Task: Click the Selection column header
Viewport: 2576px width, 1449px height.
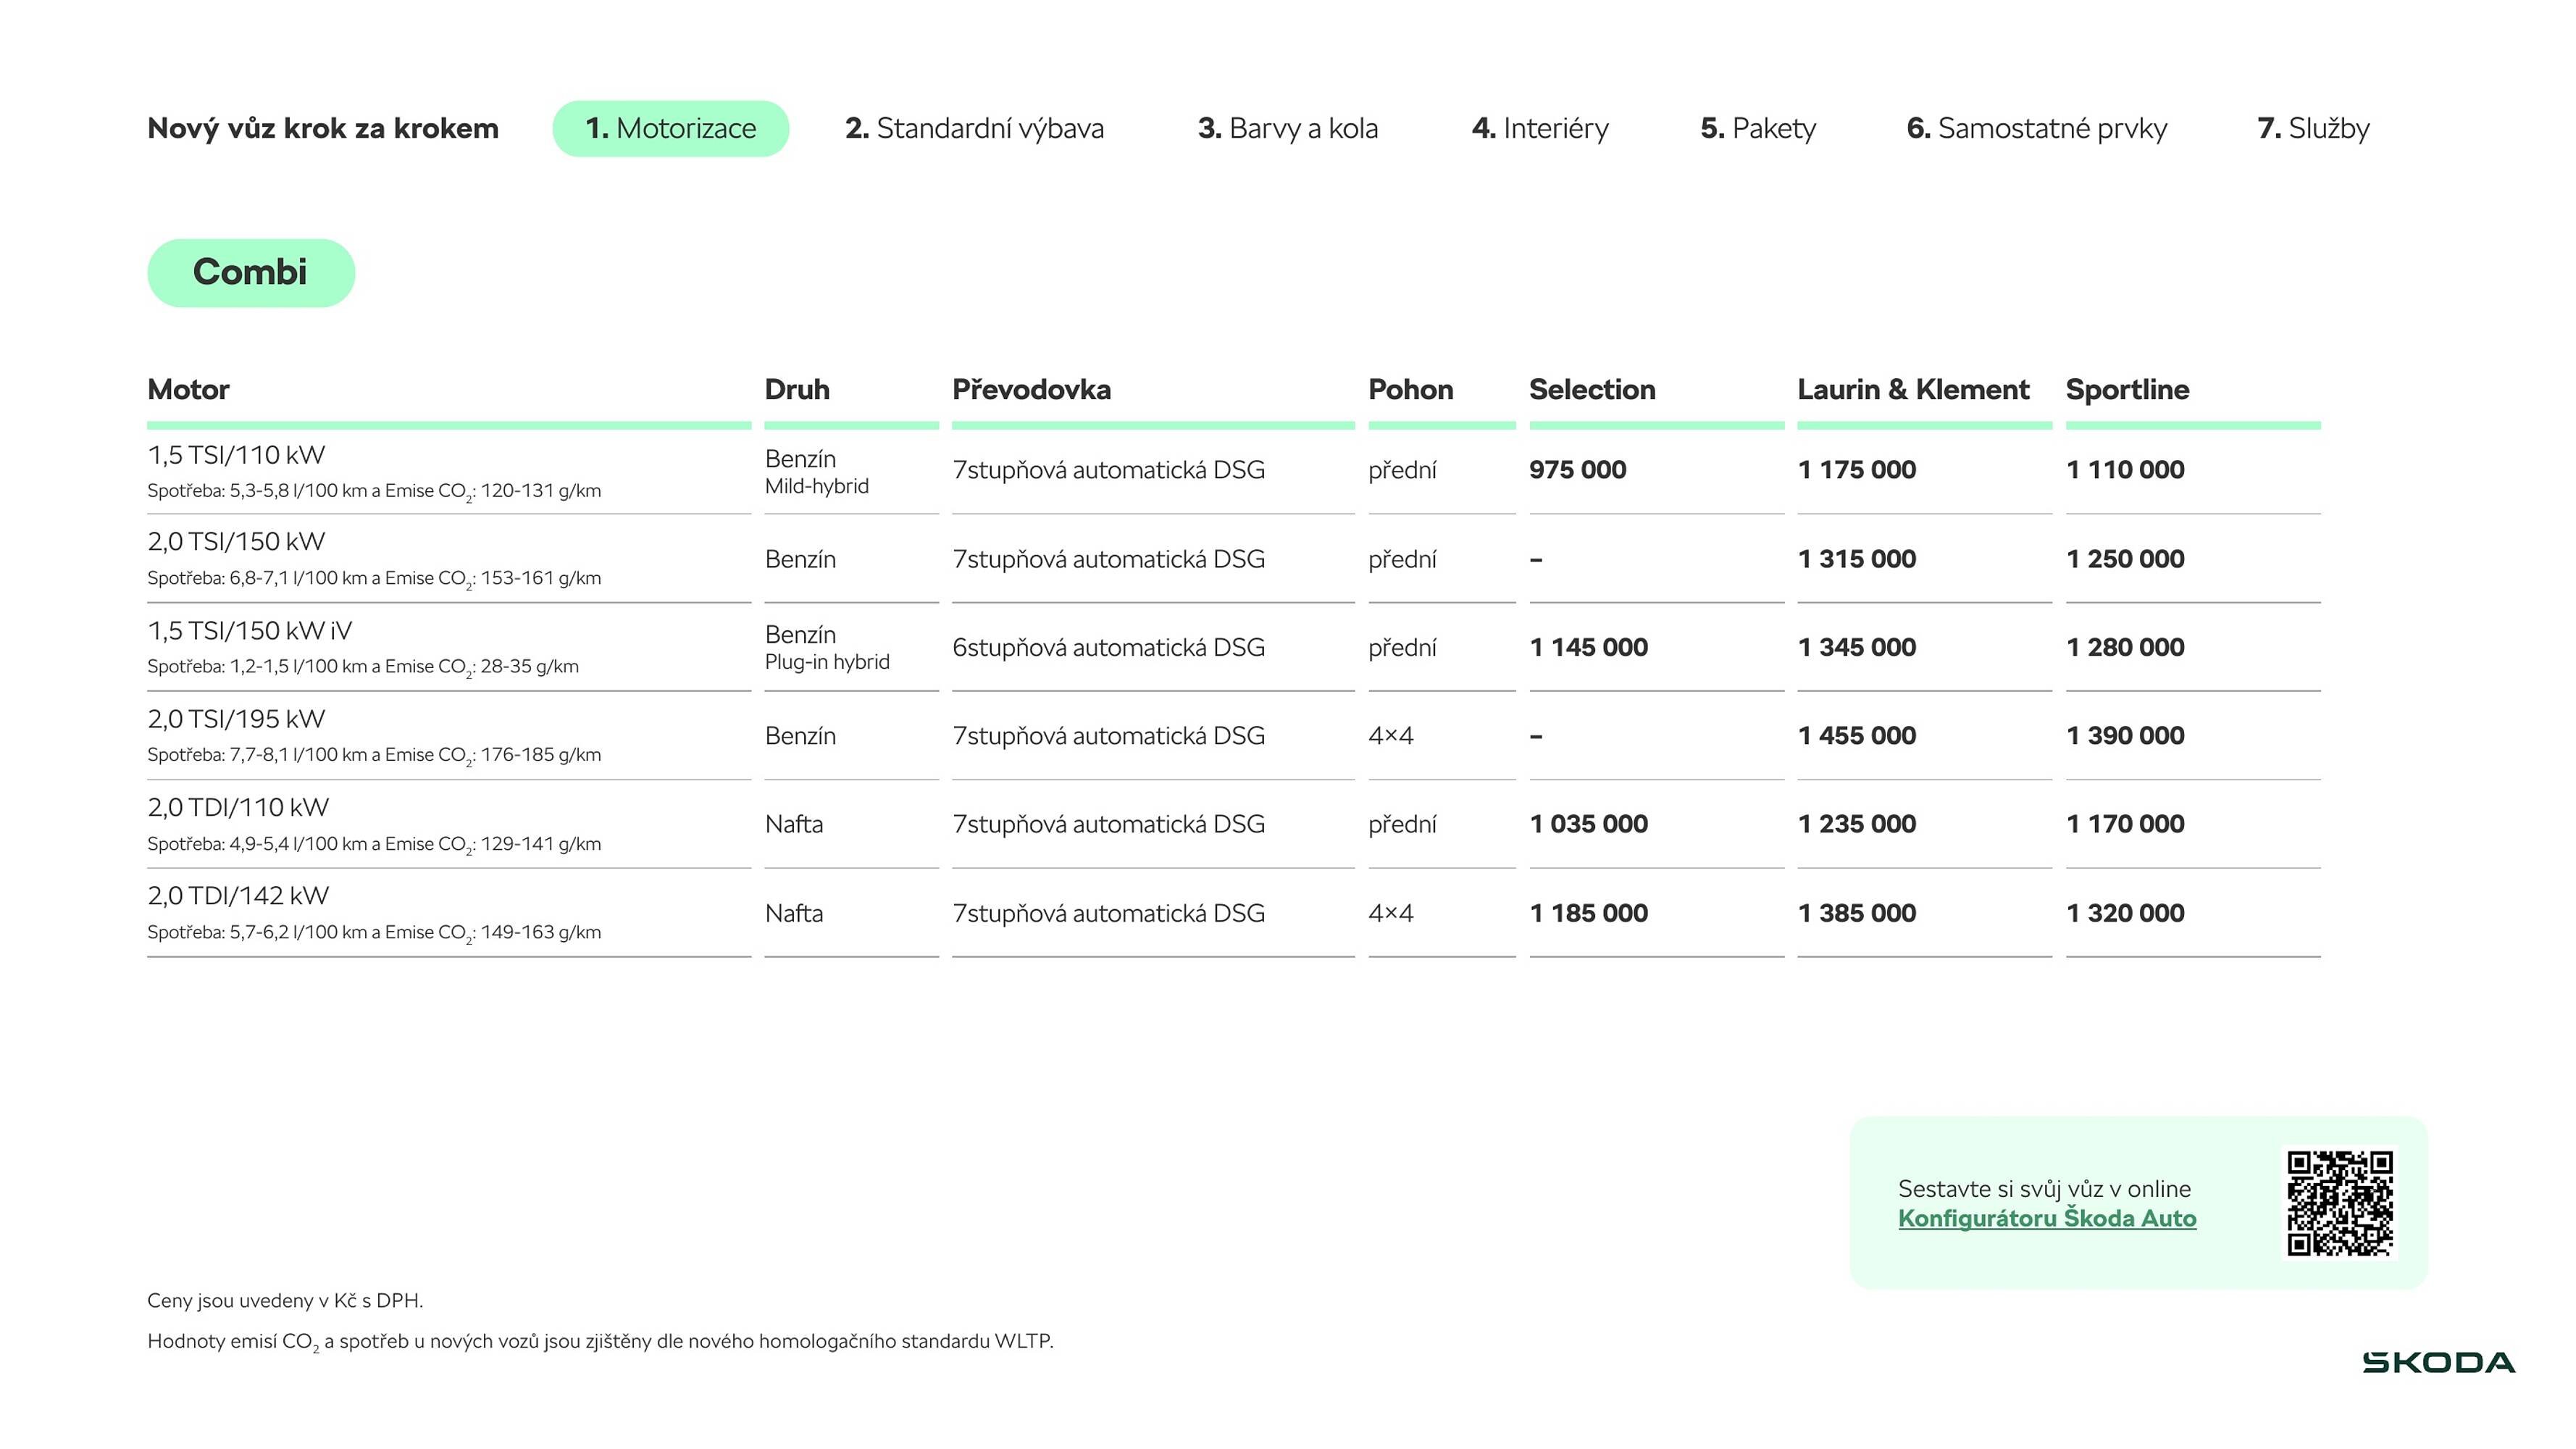Action: pyautogui.click(x=1592, y=389)
